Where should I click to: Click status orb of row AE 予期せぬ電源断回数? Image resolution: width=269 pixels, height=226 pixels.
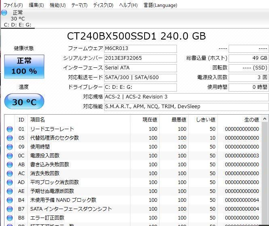click(x=10, y=191)
